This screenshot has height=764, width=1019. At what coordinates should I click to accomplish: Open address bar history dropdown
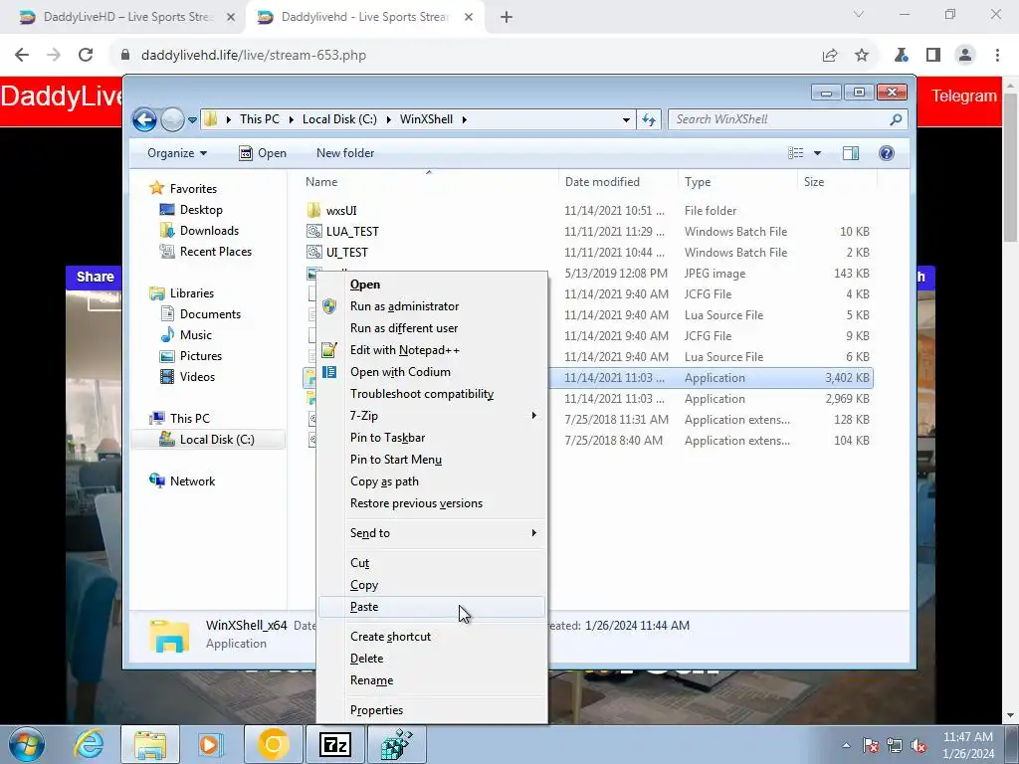click(626, 120)
